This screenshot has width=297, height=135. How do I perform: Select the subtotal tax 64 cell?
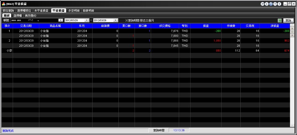250,50
